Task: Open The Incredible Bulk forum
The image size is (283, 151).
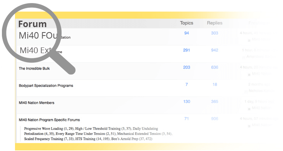Action: point(34,68)
